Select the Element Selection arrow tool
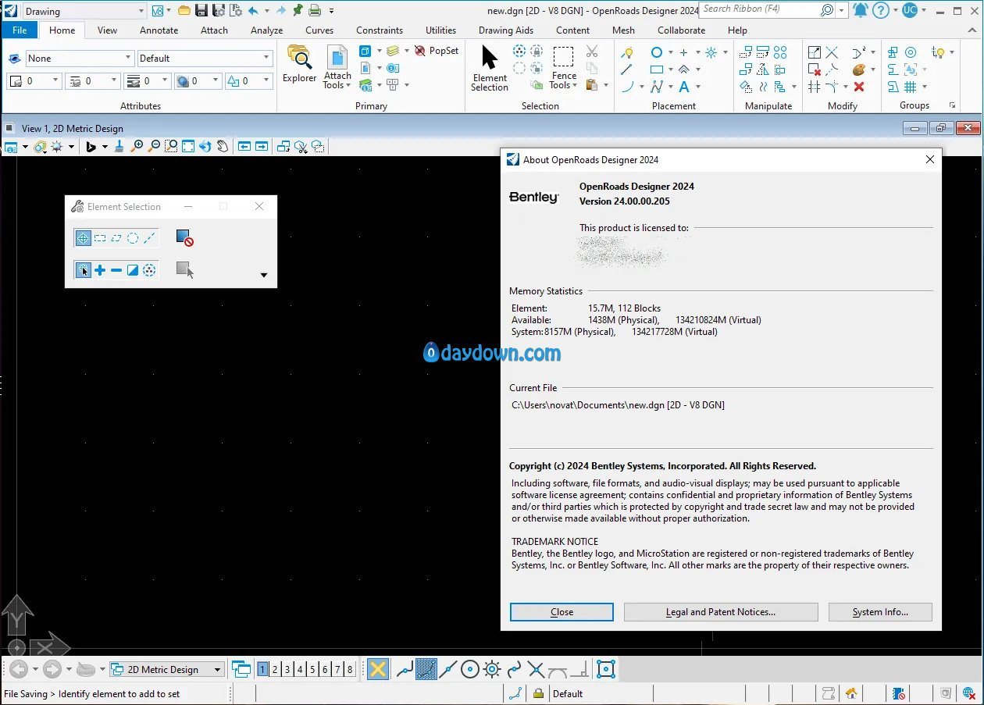 point(490,67)
